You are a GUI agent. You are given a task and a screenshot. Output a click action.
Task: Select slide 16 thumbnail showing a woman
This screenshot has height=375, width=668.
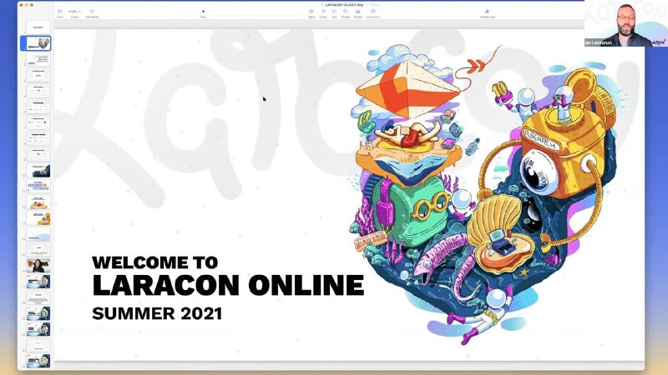pyautogui.click(x=38, y=266)
